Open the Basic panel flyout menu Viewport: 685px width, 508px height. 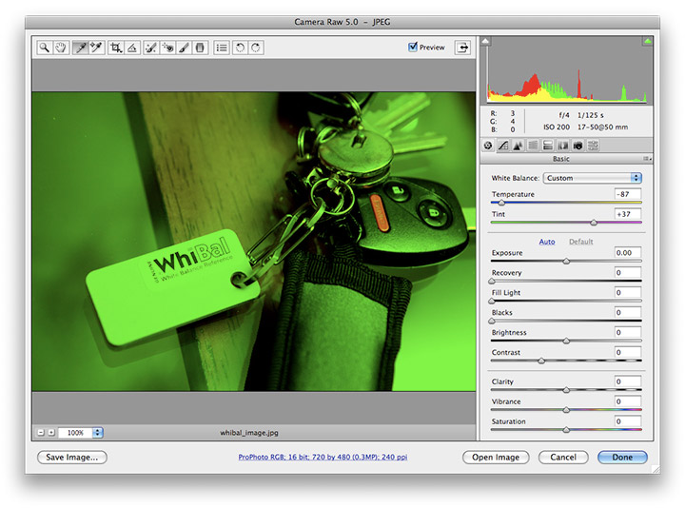[647, 159]
